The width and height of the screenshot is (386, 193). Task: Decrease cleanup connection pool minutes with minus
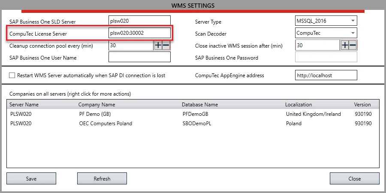166,45
